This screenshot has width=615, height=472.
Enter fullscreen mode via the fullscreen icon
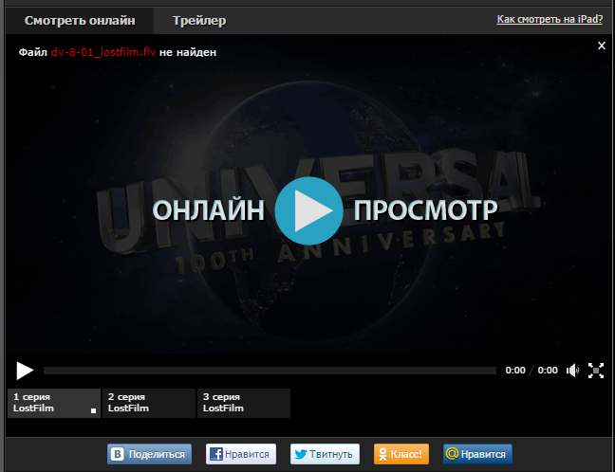click(596, 371)
